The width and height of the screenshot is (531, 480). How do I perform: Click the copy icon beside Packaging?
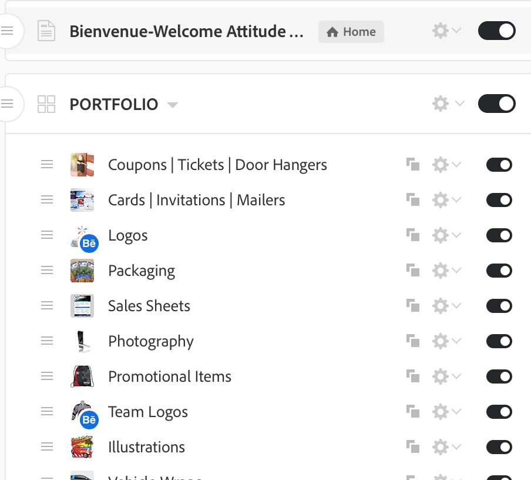pyautogui.click(x=413, y=271)
